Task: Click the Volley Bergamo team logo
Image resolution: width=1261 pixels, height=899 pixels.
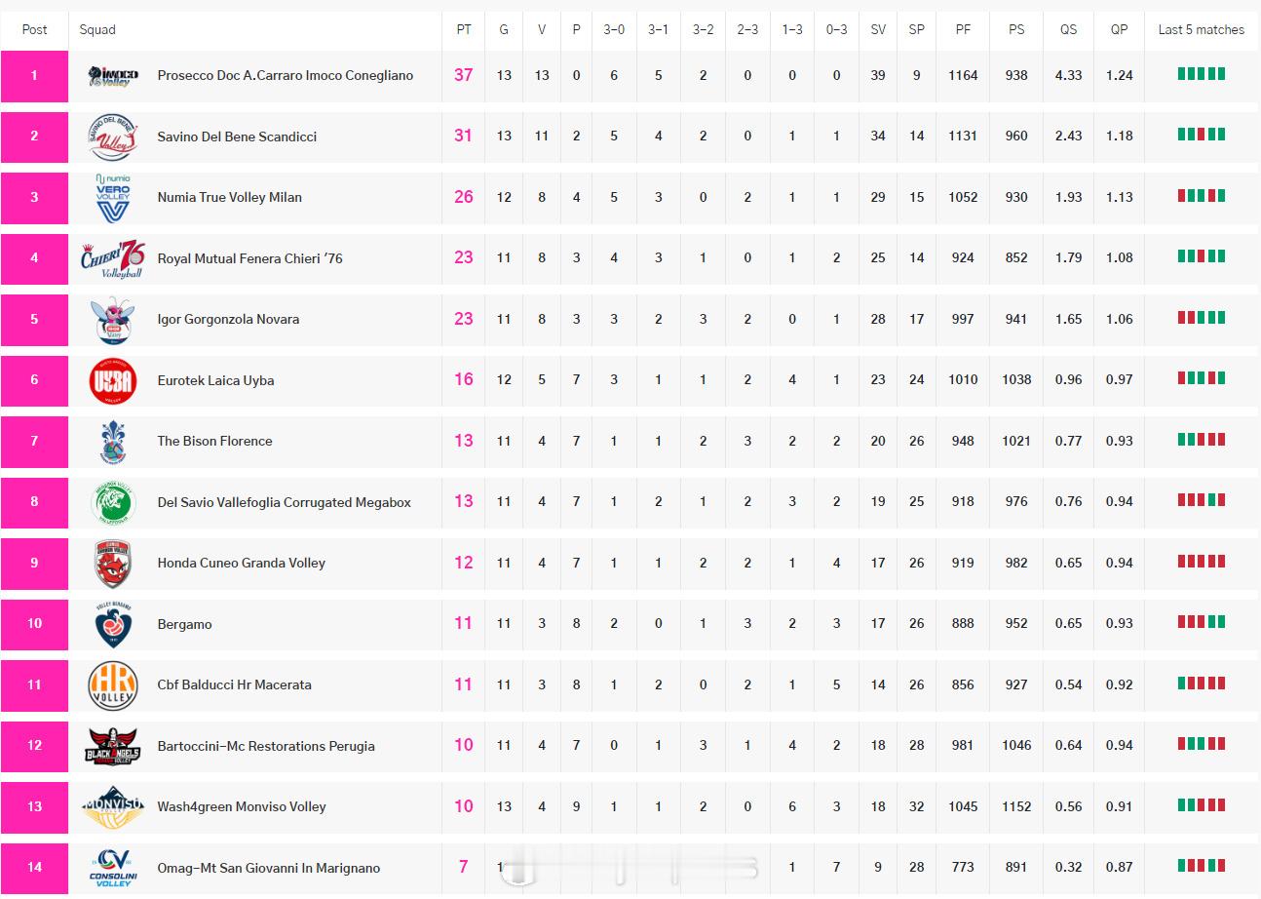Action: pyautogui.click(x=113, y=624)
